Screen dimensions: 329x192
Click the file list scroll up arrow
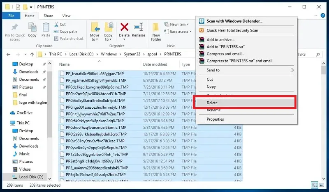pyautogui.click(x=323, y=63)
